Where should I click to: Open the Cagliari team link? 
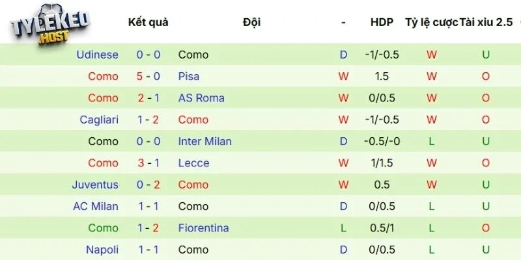coord(99,120)
